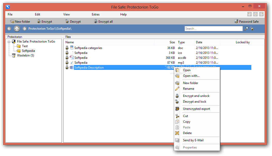Select File Safe: Protectorion ToGo root label

pyautogui.click(x=36, y=42)
